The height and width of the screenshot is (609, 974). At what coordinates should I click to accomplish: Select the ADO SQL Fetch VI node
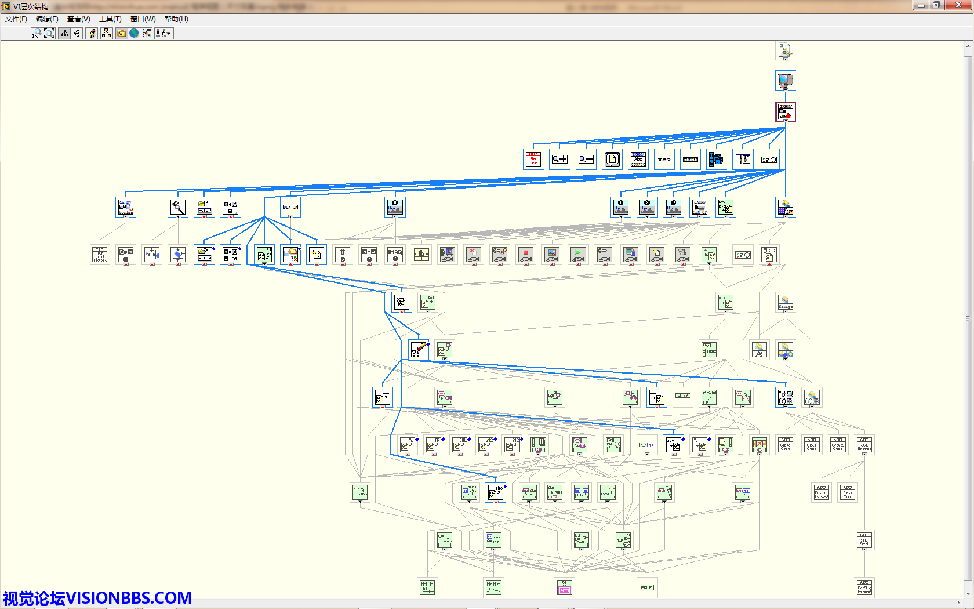point(864,540)
